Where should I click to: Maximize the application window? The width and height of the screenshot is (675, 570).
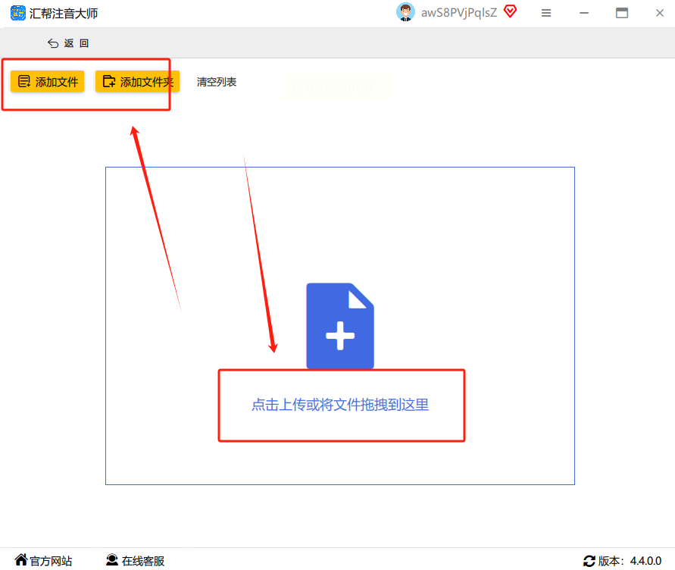(x=622, y=13)
